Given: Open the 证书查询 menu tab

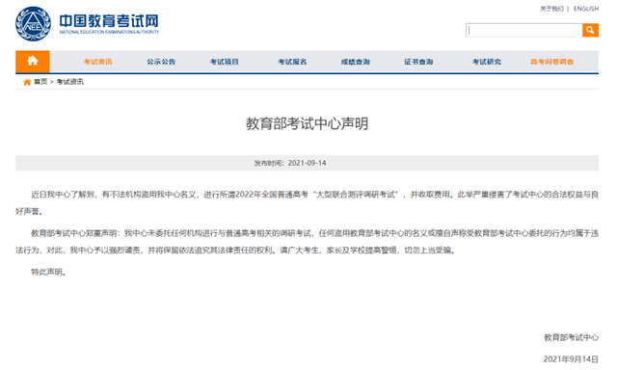Looking at the screenshot, I should coord(418,62).
